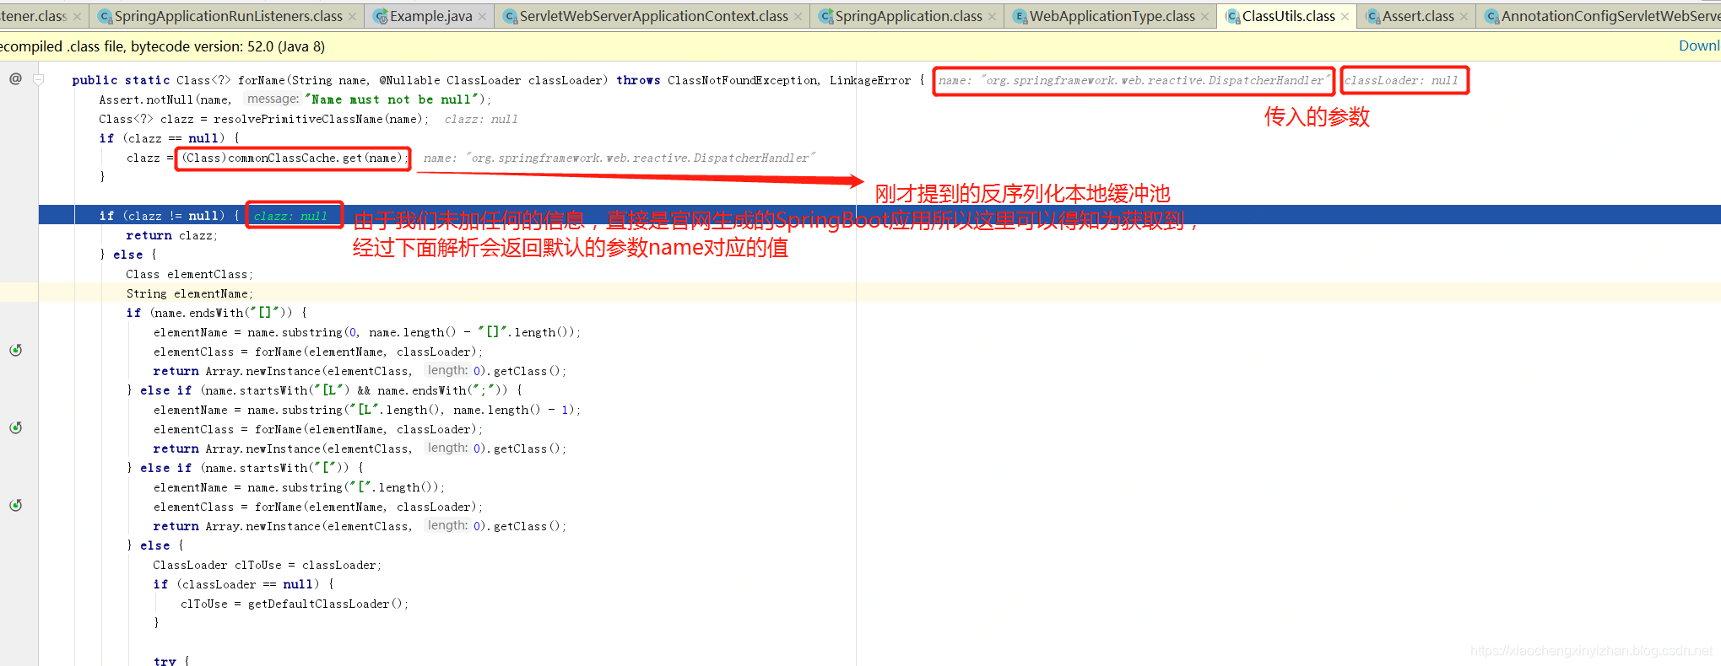Viewport: 1721px width, 666px height.
Task: Switch to ServletWebServerApplicationContext.class tab
Action: [653, 16]
